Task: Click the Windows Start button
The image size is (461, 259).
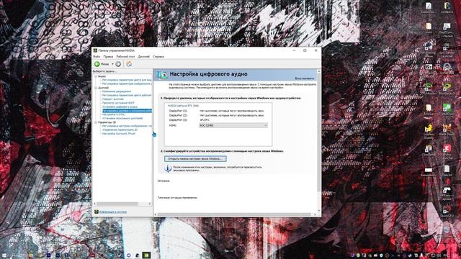Action: 4,255
